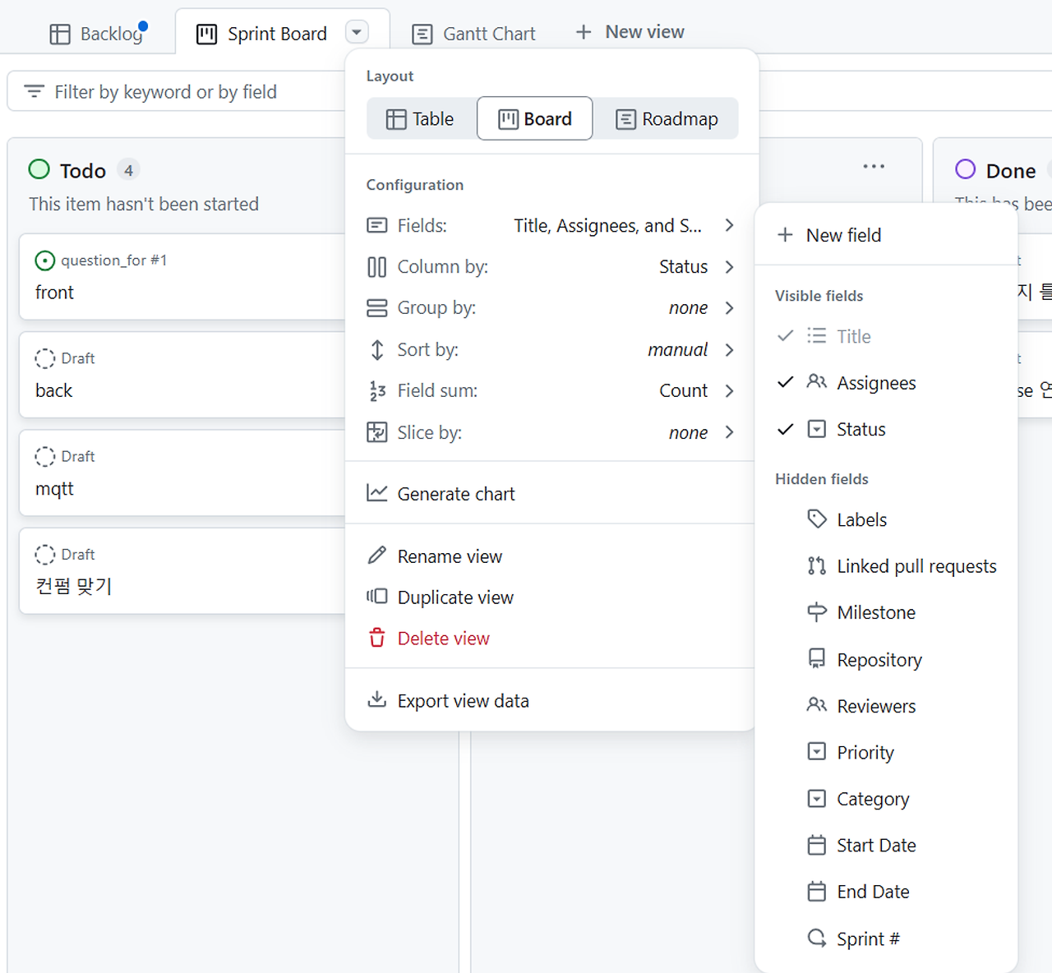
Task: Select the Sprint Board tab
Action: coord(261,34)
